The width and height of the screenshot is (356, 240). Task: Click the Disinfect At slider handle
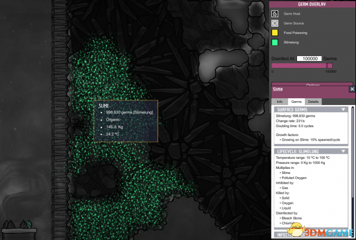(x=329, y=66)
